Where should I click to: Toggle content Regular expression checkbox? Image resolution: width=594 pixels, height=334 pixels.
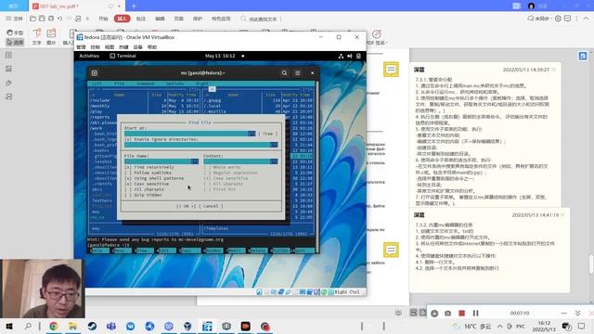pyautogui.click(x=207, y=173)
